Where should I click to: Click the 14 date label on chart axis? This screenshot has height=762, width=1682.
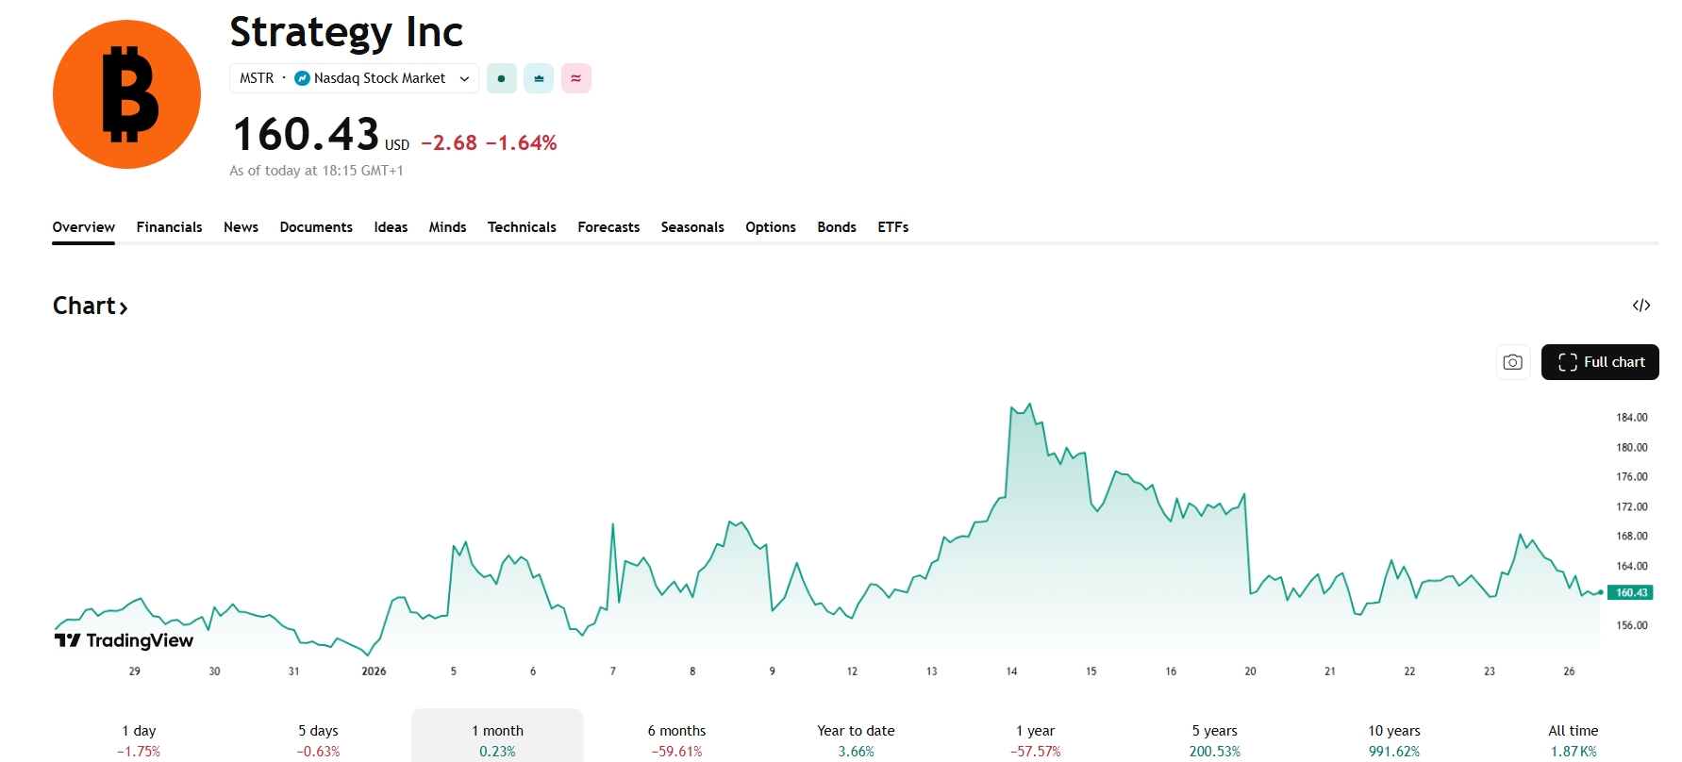[1011, 671]
